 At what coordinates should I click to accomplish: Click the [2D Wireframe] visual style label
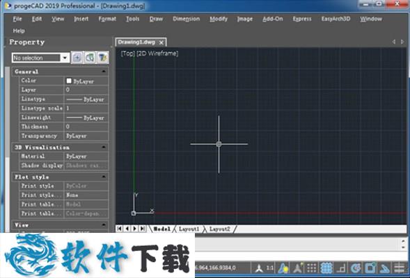pos(157,54)
